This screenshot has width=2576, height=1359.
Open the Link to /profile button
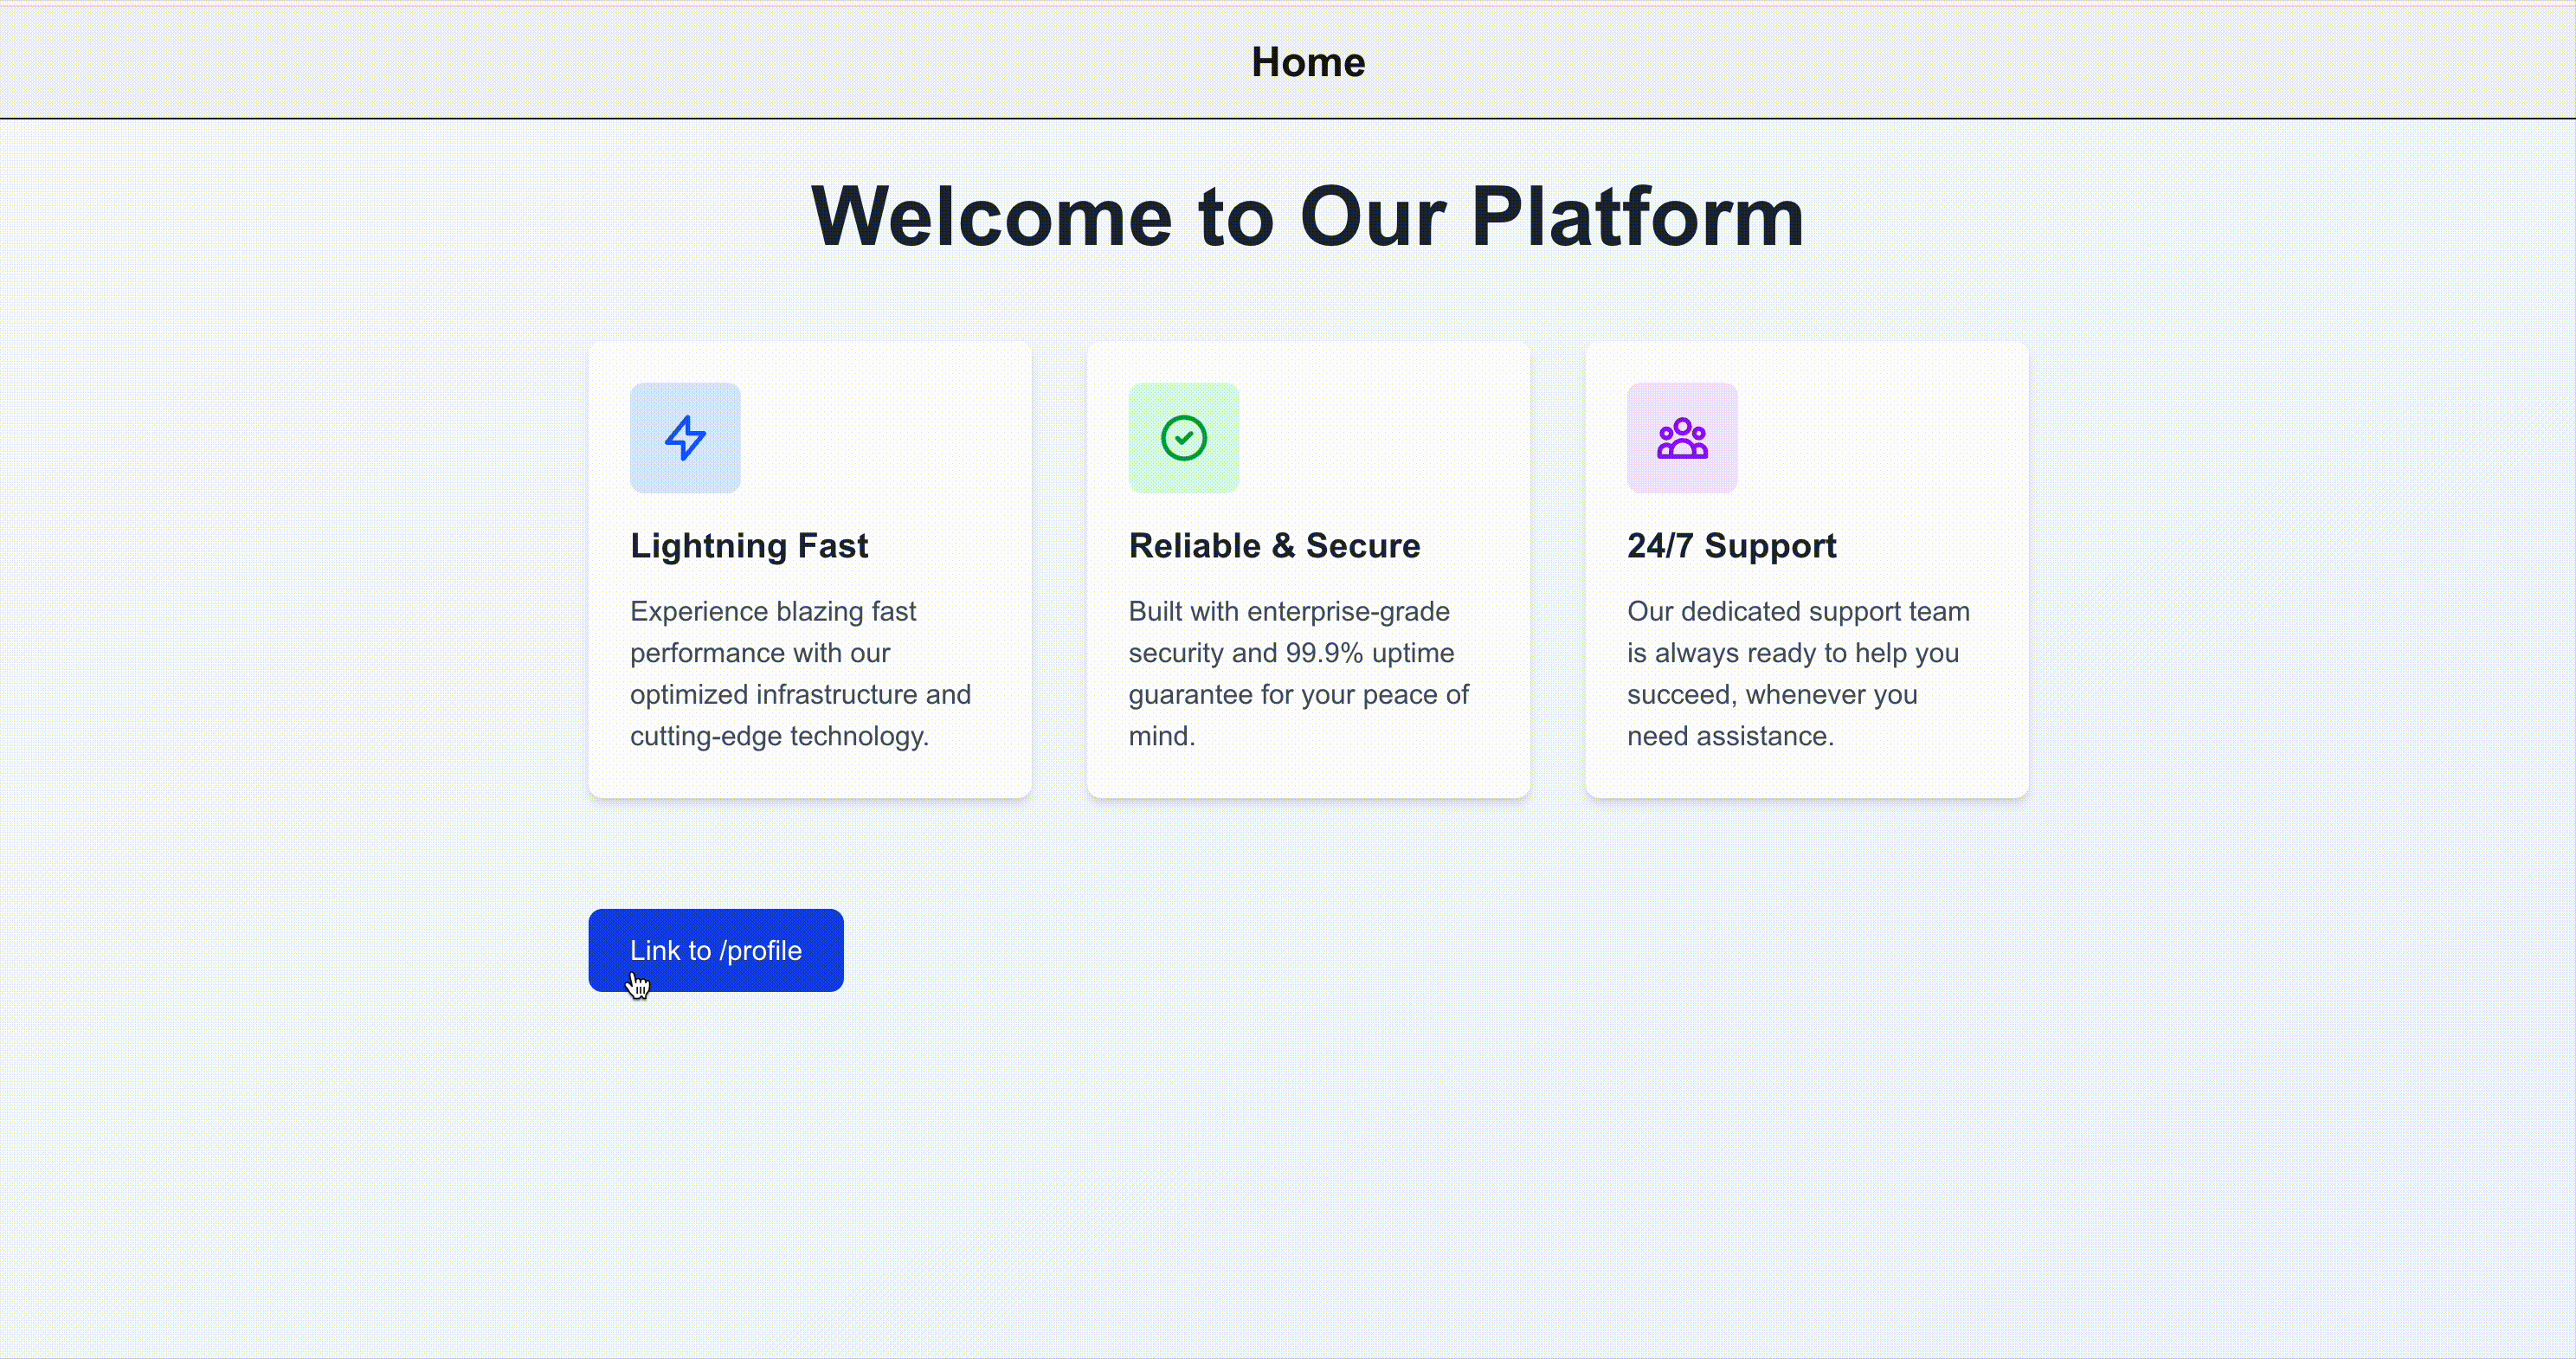tap(716, 950)
